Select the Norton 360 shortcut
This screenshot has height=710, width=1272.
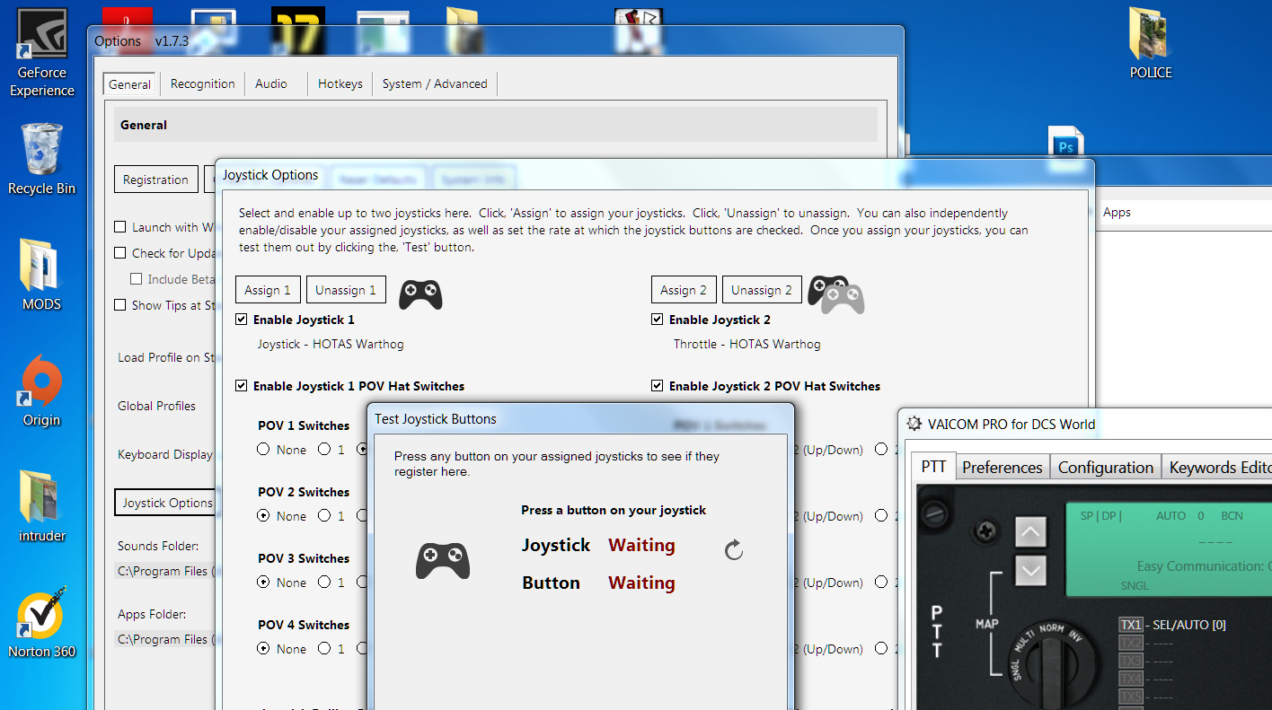pyautogui.click(x=41, y=622)
